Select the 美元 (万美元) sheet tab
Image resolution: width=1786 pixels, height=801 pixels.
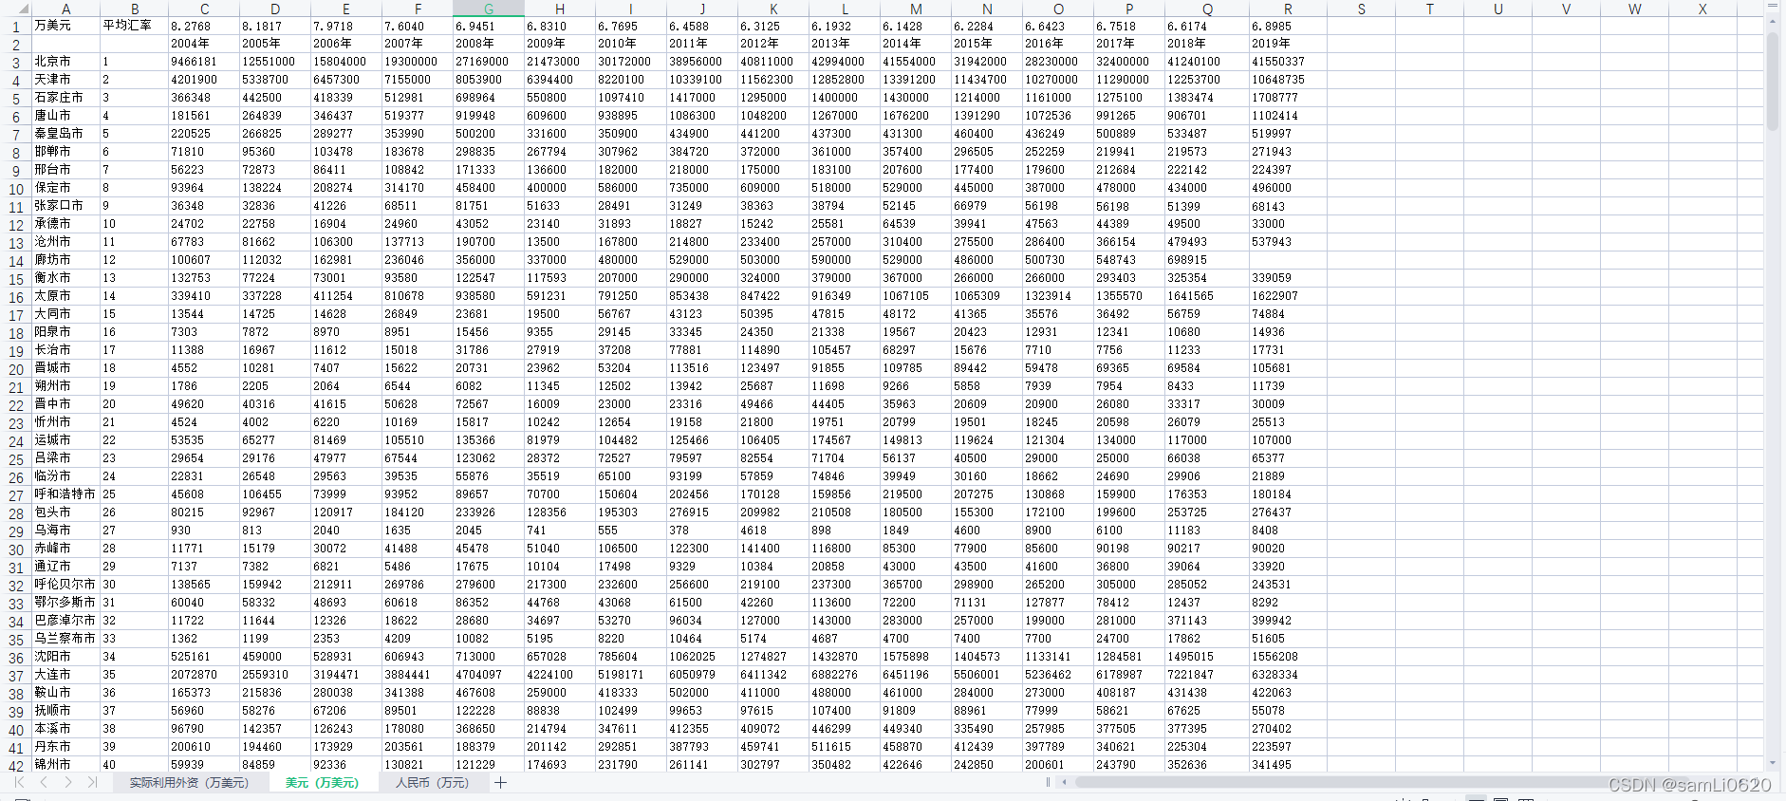322,783
